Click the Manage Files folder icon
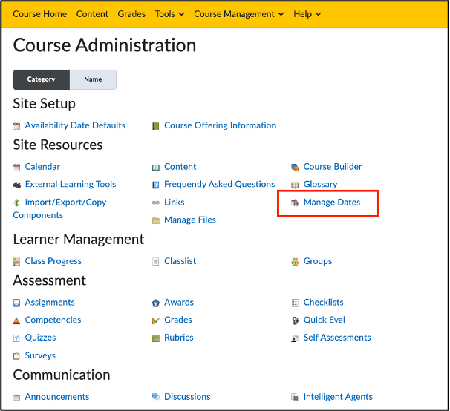This screenshot has height=411, width=450. (x=155, y=220)
